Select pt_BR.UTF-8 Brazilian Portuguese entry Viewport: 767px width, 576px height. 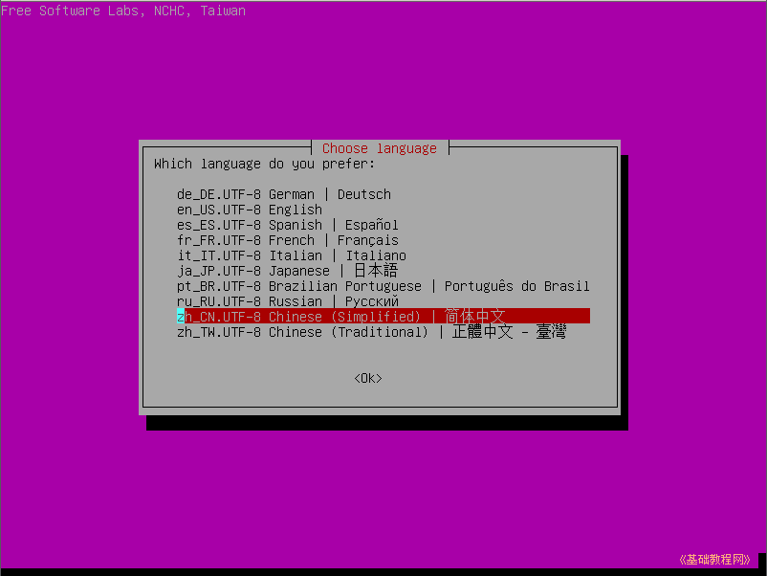click(383, 286)
